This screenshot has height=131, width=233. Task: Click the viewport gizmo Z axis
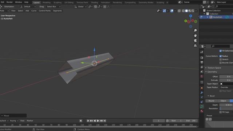pos(191,16)
